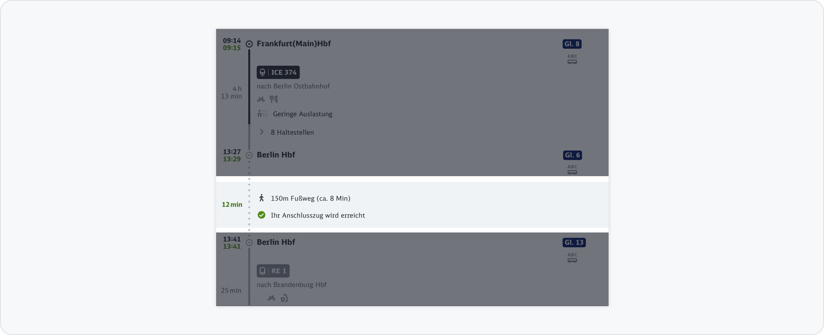The height and width of the screenshot is (335, 824).
Task: Click the Gl. 13 platform badge
Action: (574, 243)
